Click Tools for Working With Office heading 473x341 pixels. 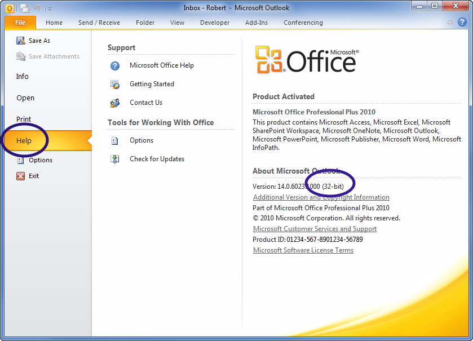coord(161,122)
